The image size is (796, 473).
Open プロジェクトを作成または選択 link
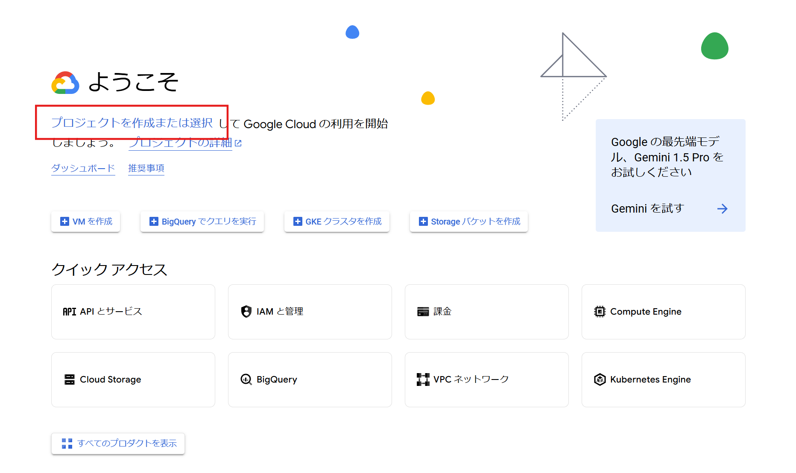point(132,123)
